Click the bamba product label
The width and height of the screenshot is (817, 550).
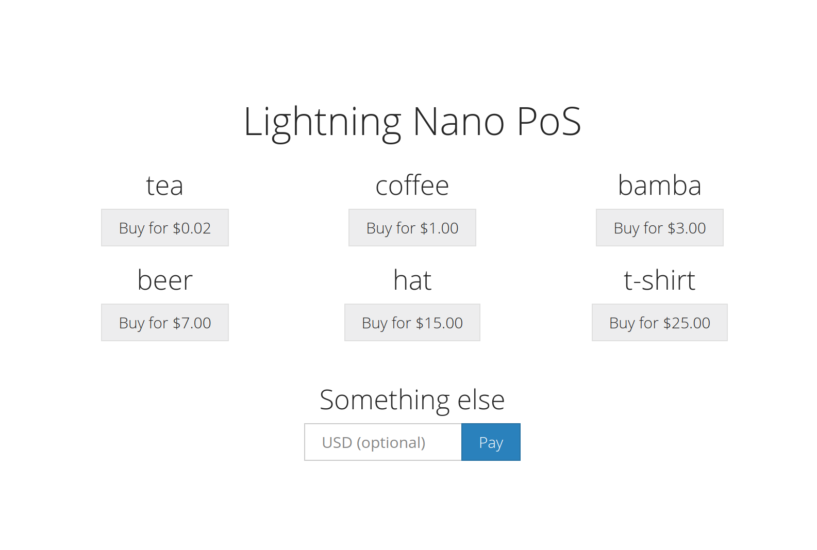click(x=660, y=185)
